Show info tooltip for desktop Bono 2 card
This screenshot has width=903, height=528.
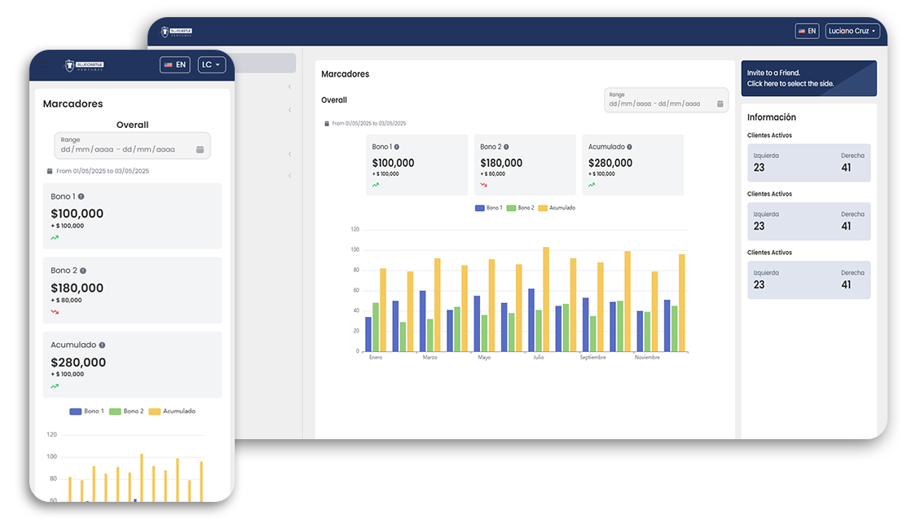[x=505, y=147]
